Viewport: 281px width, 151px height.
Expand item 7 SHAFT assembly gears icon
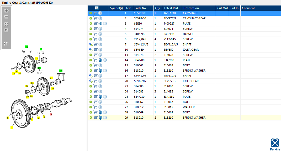point(91,44)
